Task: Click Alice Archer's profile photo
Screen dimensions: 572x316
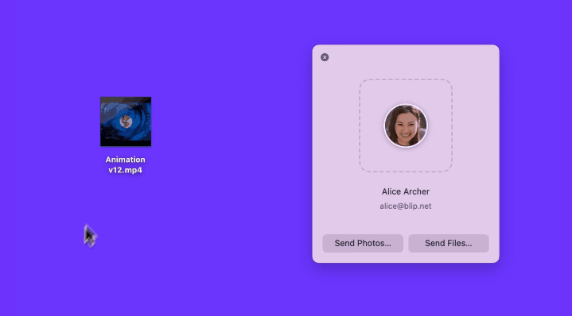Action: click(x=405, y=125)
